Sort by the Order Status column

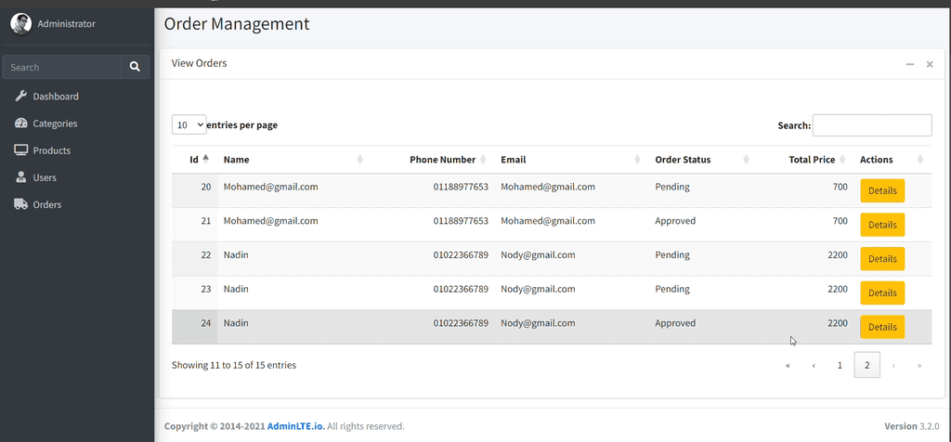pos(683,160)
